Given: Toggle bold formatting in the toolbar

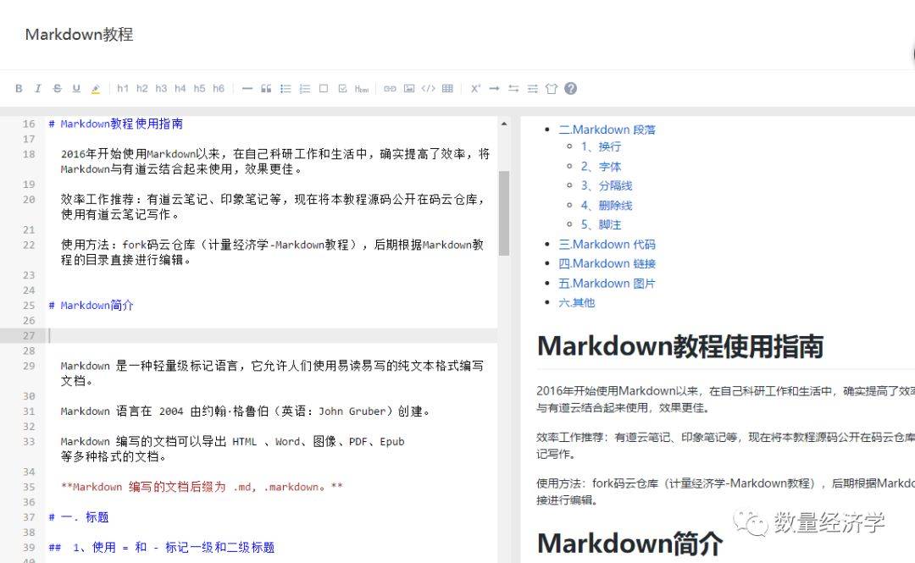Looking at the screenshot, I should 19,88.
